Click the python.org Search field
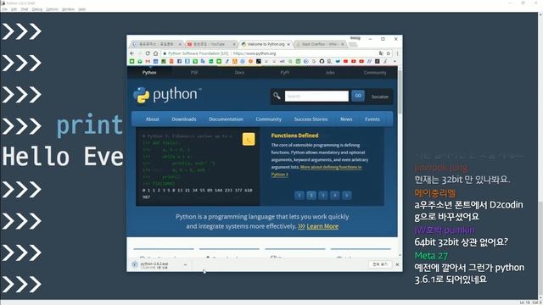Image resolution: width=543 pixels, height=305 pixels. click(x=316, y=96)
